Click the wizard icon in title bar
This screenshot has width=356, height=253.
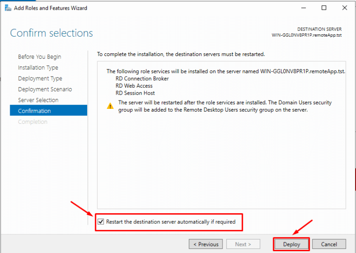pyautogui.click(x=7, y=8)
